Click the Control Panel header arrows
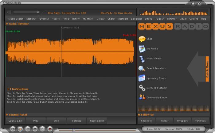 [x=7, y=115]
